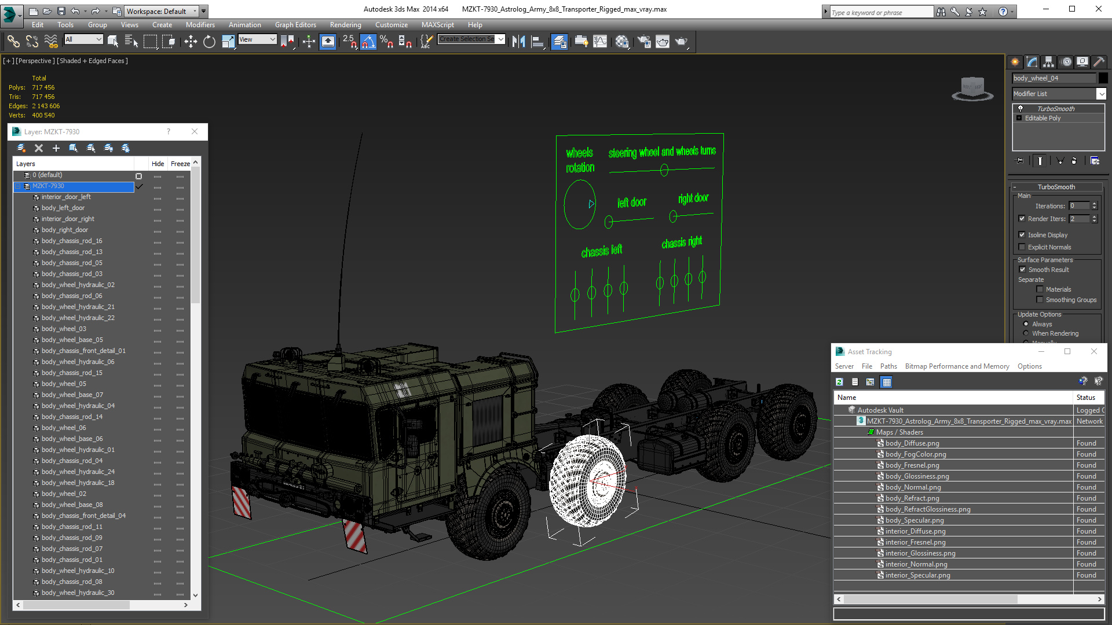Click the Mirror tool icon
This screenshot has width=1112, height=625.
[x=518, y=41]
